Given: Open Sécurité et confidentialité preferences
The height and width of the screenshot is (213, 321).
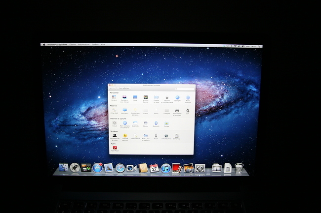Looking at the screenshot, I should click(x=167, y=99).
